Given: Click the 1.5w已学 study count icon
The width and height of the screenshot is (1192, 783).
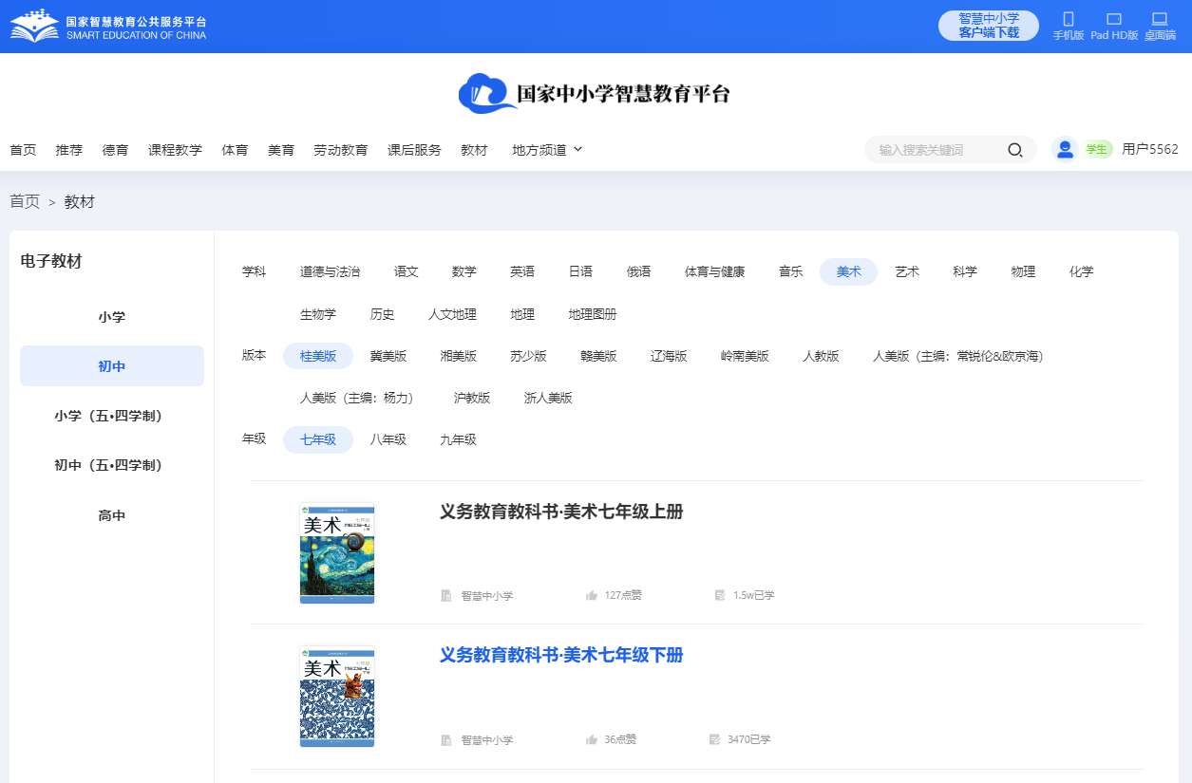Looking at the screenshot, I should pyautogui.click(x=720, y=596).
